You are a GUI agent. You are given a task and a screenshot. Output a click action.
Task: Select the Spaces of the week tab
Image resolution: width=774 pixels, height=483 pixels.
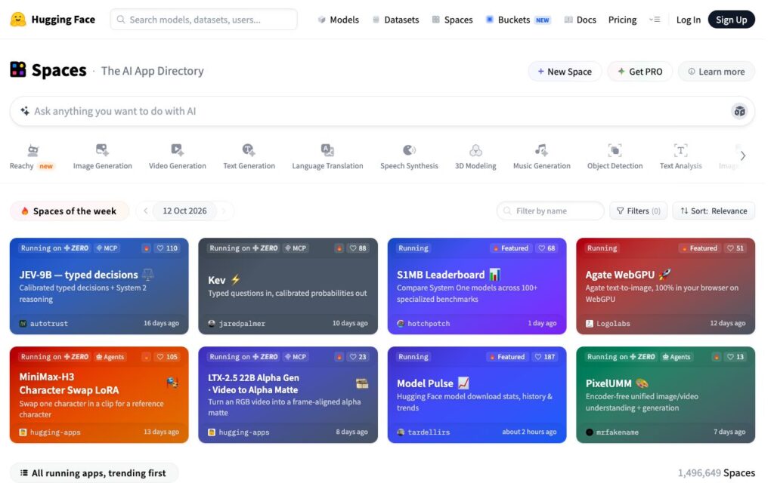tap(69, 211)
